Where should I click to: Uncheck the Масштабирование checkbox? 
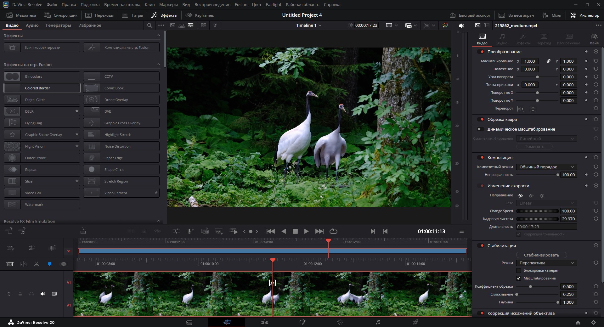tap(519, 278)
